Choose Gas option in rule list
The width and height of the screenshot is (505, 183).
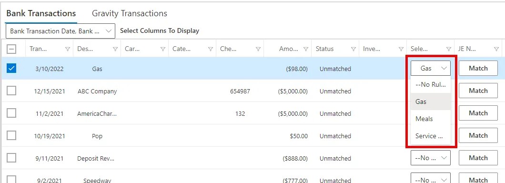click(431, 102)
